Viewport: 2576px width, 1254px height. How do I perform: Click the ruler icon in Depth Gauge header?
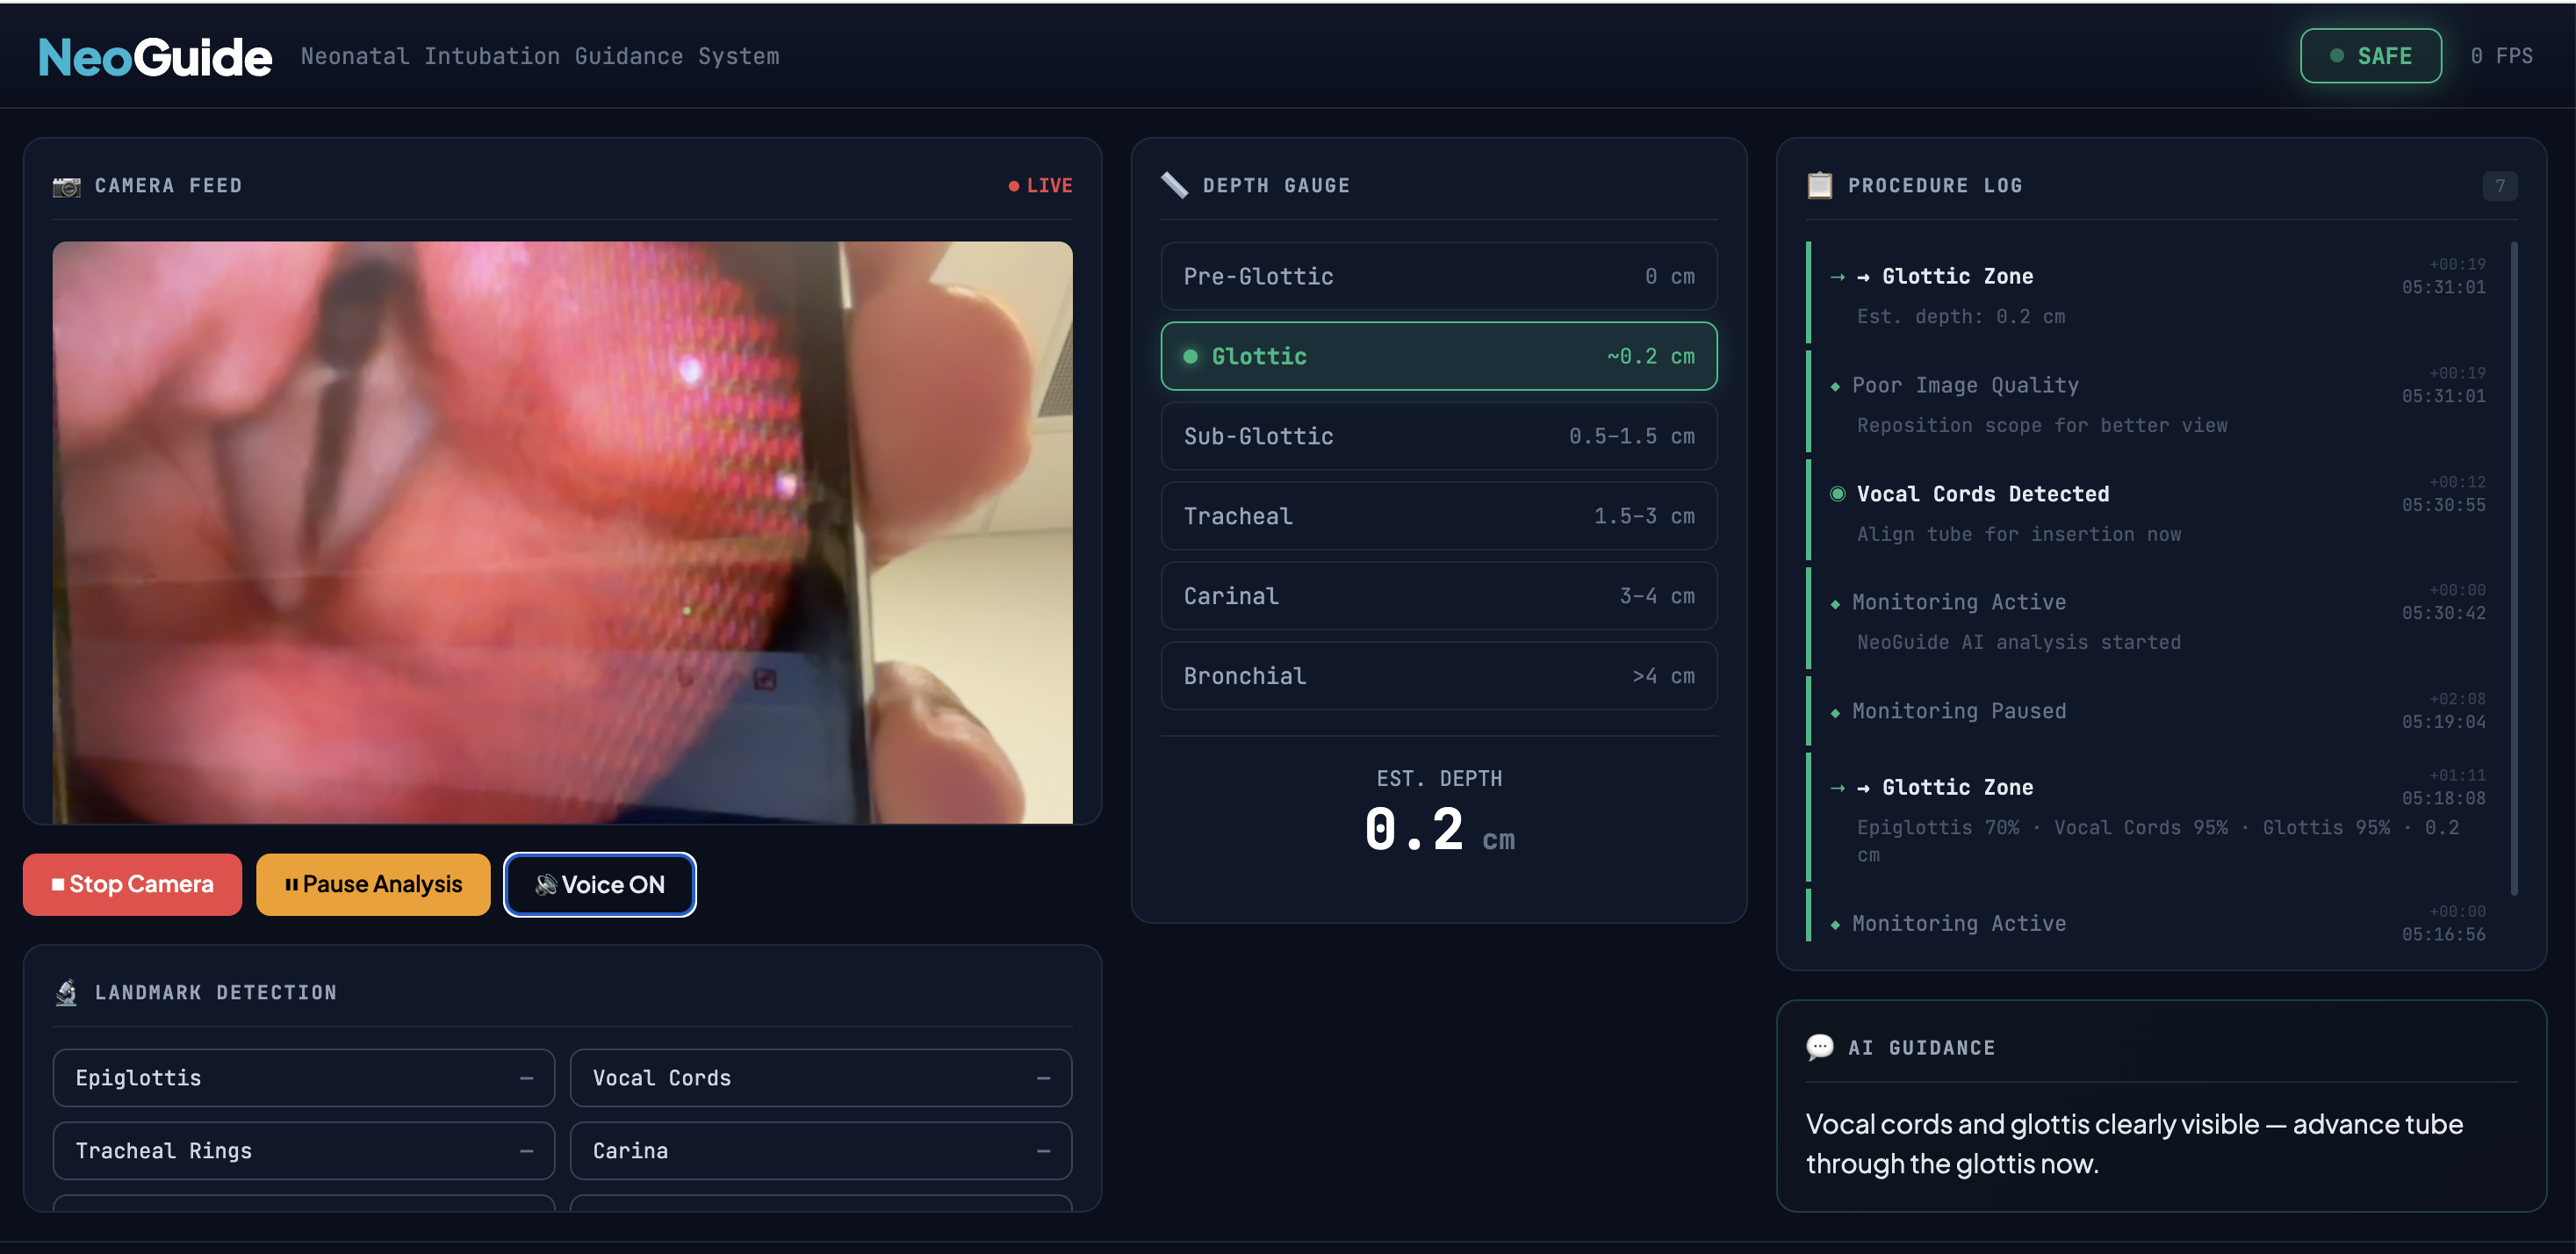pos(1174,186)
